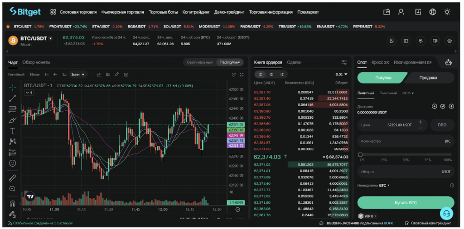Image resolution: width=464 pixels, height=229 pixels.
Task: Open the BTC/USDT pair selector dropdown
Action: tap(50, 39)
